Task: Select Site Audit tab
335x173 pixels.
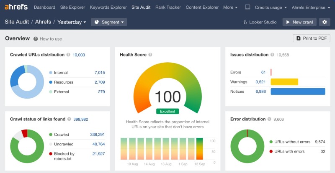Action: point(141,7)
